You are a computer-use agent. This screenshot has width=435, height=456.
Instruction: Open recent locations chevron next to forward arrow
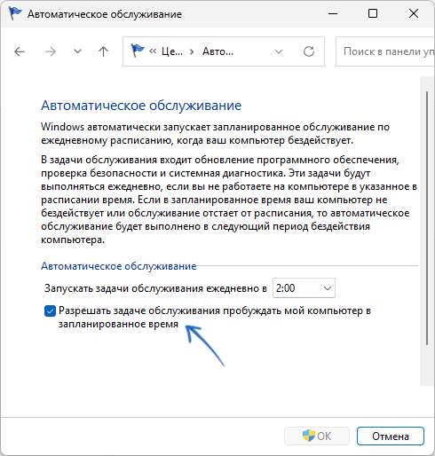pyautogui.click(x=77, y=51)
